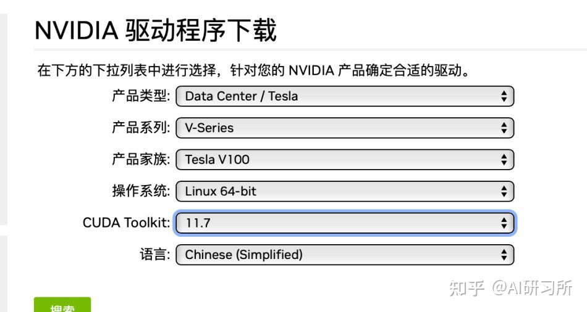
Task: Click the 产品类型 field label
Action: (140, 96)
